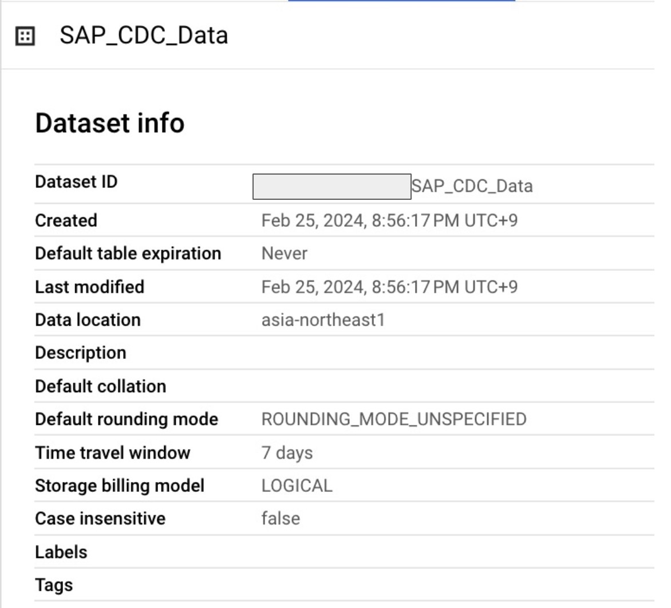
Task: Select the asia-northeast1 location value
Action: tap(323, 320)
